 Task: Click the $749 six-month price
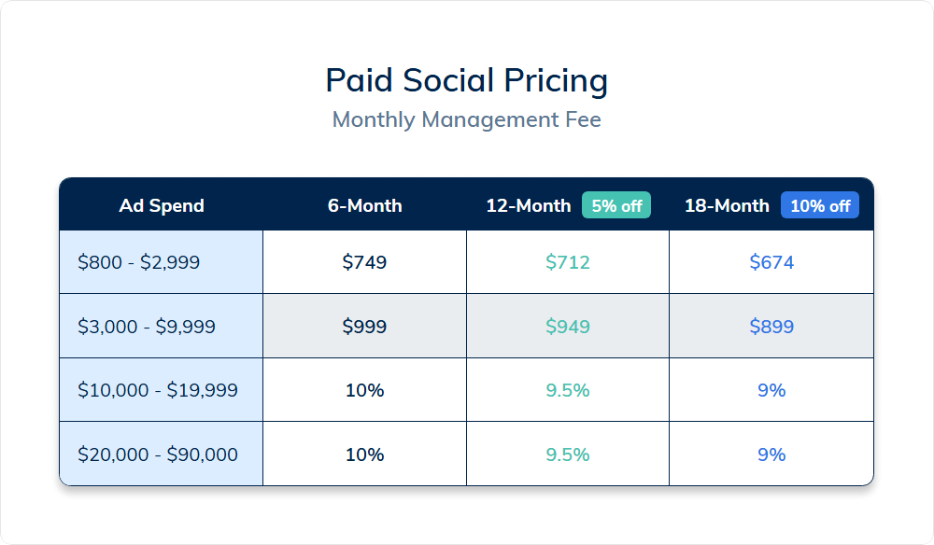pyautogui.click(x=364, y=262)
